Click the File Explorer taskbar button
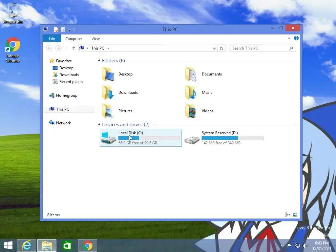Image resolution: width=336 pixels, height=252 pixels. (x=47, y=245)
